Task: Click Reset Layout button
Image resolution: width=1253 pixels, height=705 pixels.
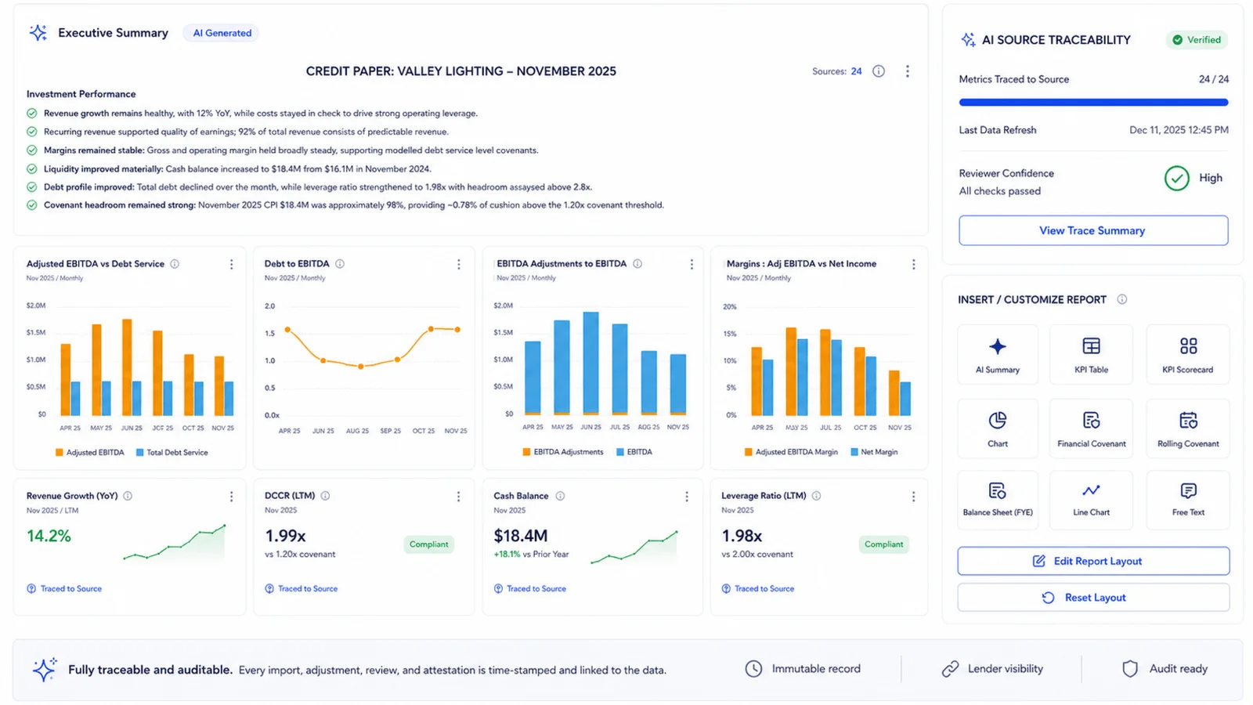Action: pos(1093,598)
